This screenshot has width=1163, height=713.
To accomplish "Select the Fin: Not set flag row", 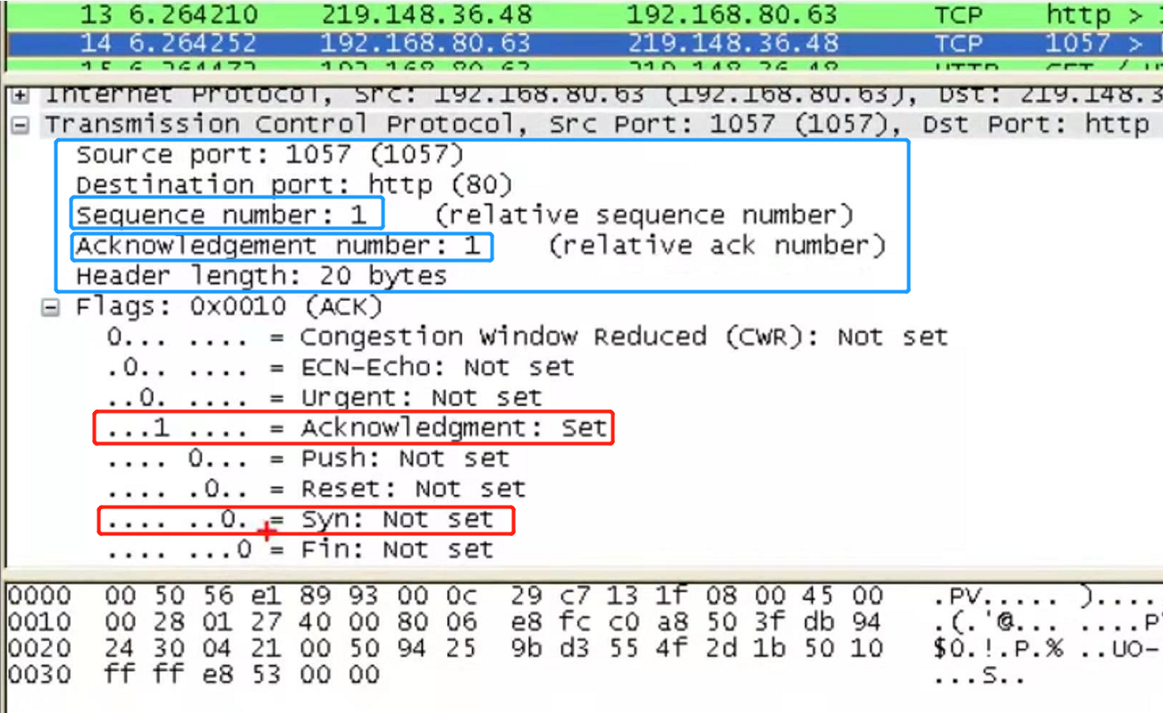I will (x=299, y=549).
